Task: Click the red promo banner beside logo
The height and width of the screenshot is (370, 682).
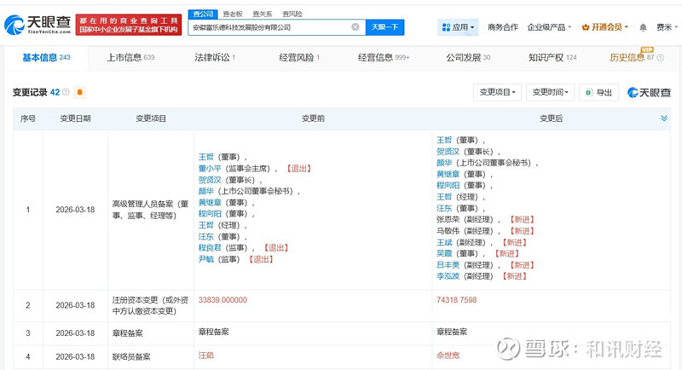Action: click(x=129, y=25)
